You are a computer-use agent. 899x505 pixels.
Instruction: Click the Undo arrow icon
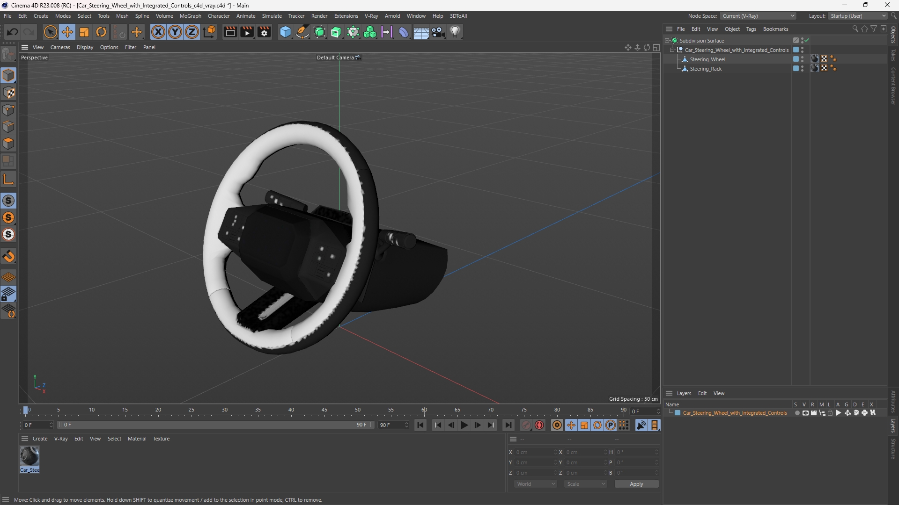pyautogui.click(x=13, y=32)
